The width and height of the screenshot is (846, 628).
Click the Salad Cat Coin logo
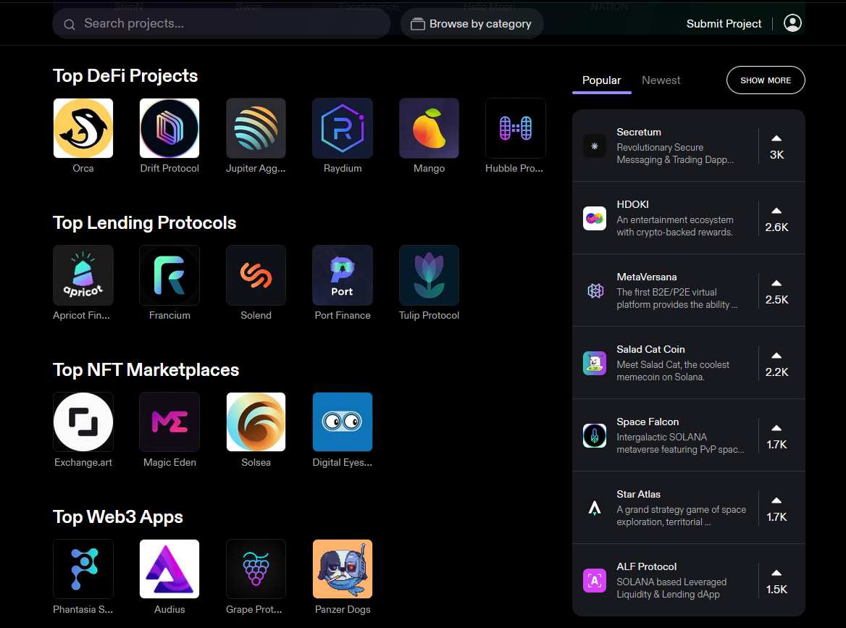click(595, 363)
